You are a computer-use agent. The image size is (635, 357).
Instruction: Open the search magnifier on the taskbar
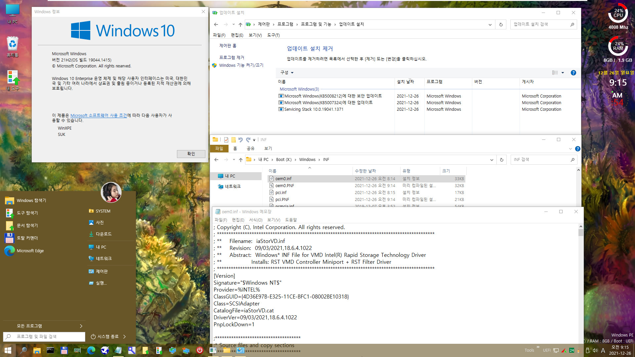click(x=23, y=350)
